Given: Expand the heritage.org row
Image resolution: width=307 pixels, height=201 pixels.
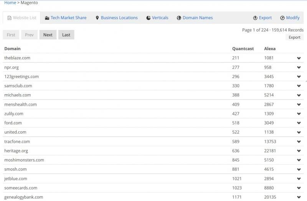Looking at the screenshot, I should click(299, 151).
